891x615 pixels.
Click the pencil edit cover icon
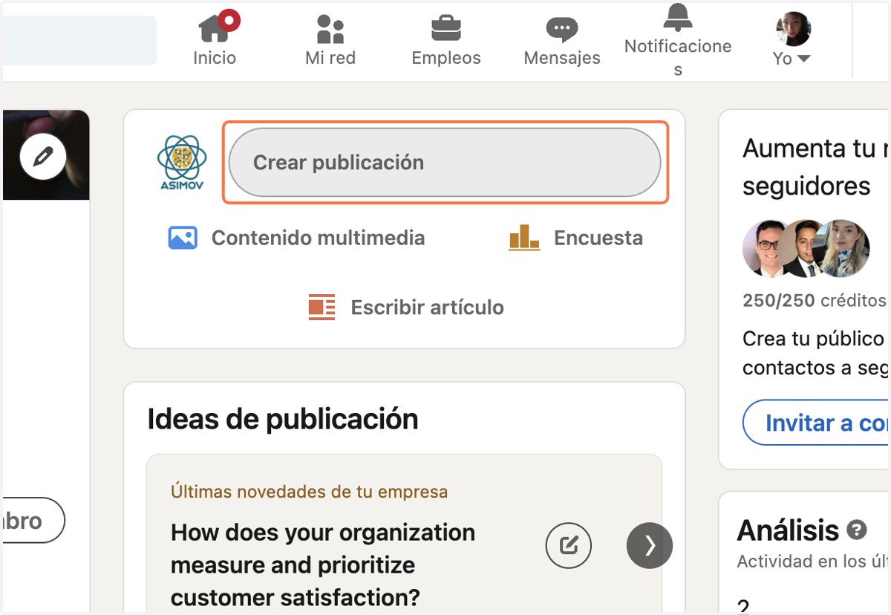[43, 157]
